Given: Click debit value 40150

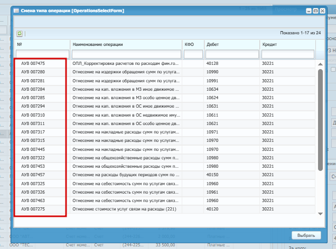Looking at the screenshot, I should pyautogui.click(x=212, y=175).
